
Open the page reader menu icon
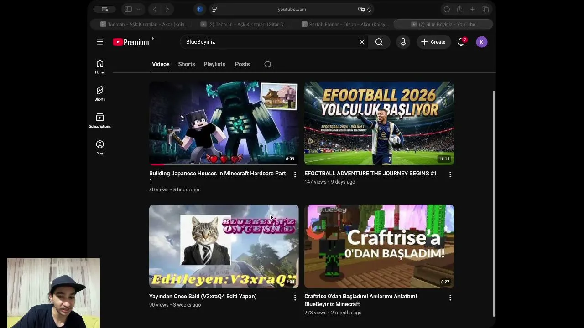pyautogui.click(x=214, y=9)
